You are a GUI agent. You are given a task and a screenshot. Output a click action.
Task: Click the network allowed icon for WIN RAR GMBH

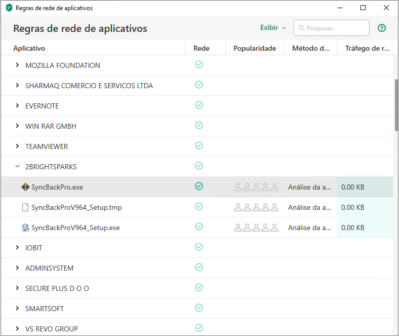[x=199, y=125]
